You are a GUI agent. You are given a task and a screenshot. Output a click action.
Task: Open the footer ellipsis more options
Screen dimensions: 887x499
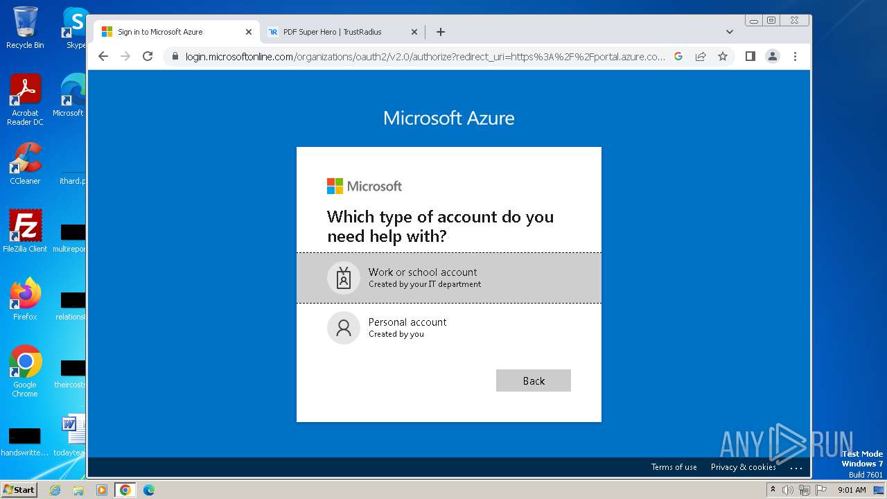coord(796,468)
